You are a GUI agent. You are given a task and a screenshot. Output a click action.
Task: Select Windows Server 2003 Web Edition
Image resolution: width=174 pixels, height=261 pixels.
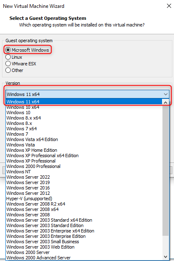(x=84, y=247)
